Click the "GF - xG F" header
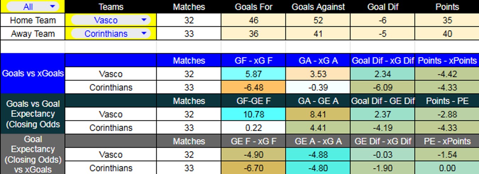Screen dimensions: 479x174 click(253, 61)
